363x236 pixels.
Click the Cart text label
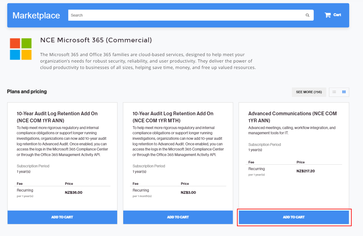(x=337, y=15)
